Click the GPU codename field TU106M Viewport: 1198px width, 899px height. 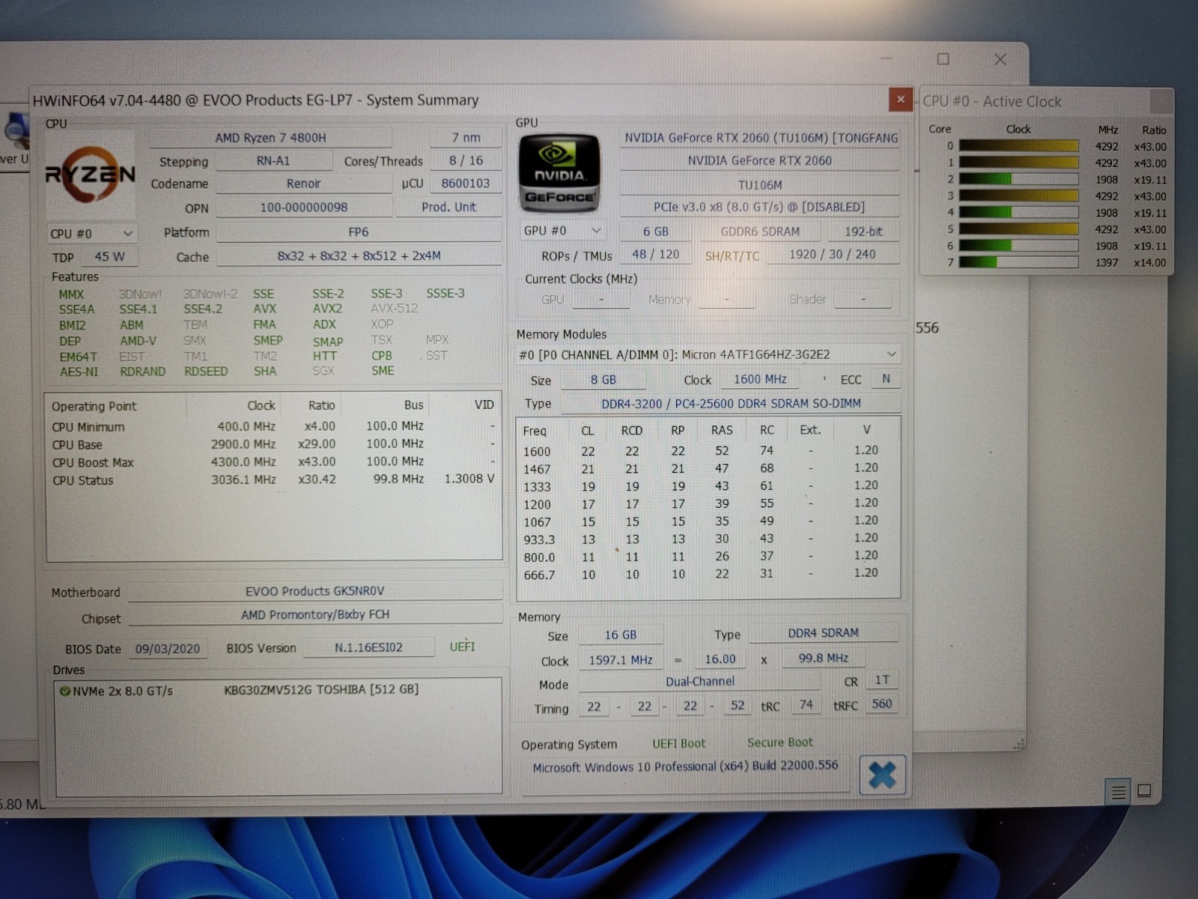(760, 185)
